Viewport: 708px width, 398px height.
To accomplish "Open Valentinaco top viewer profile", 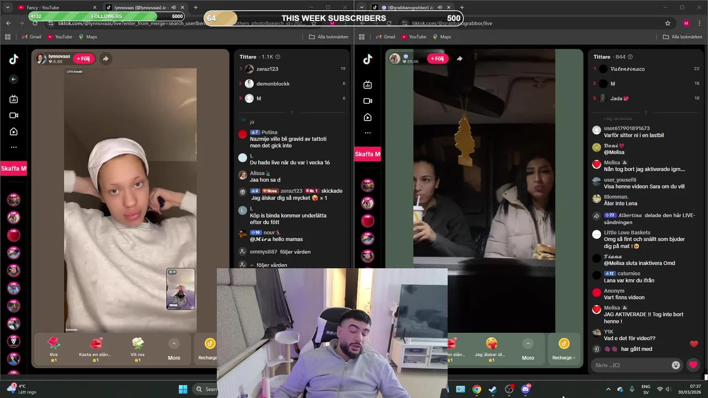I will pyautogui.click(x=627, y=69).
